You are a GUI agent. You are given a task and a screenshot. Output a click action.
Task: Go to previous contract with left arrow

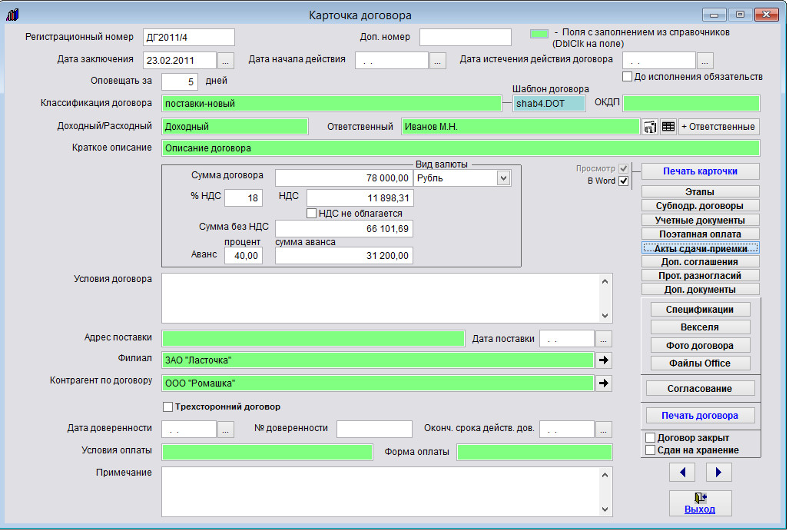tap(681, 471)
